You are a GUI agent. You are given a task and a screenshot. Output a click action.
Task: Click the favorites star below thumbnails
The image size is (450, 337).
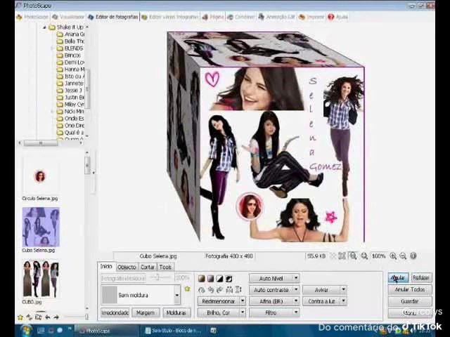pyautogui.click(x=20, y=317)
